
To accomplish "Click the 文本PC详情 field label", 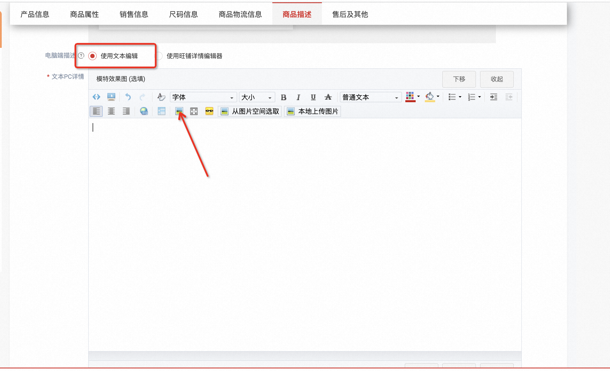I will click(68, 76).
